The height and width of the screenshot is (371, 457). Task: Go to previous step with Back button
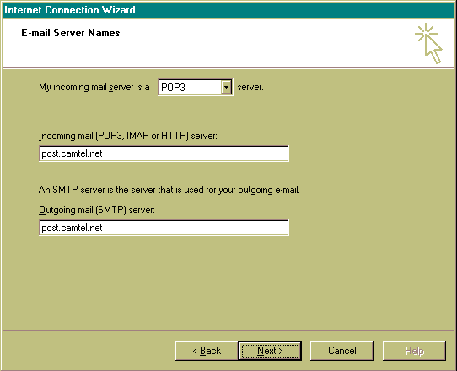coord(207,351)
